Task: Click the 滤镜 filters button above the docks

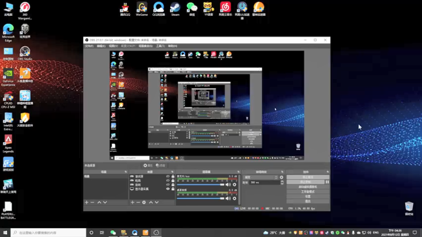Action: [160, 165]
